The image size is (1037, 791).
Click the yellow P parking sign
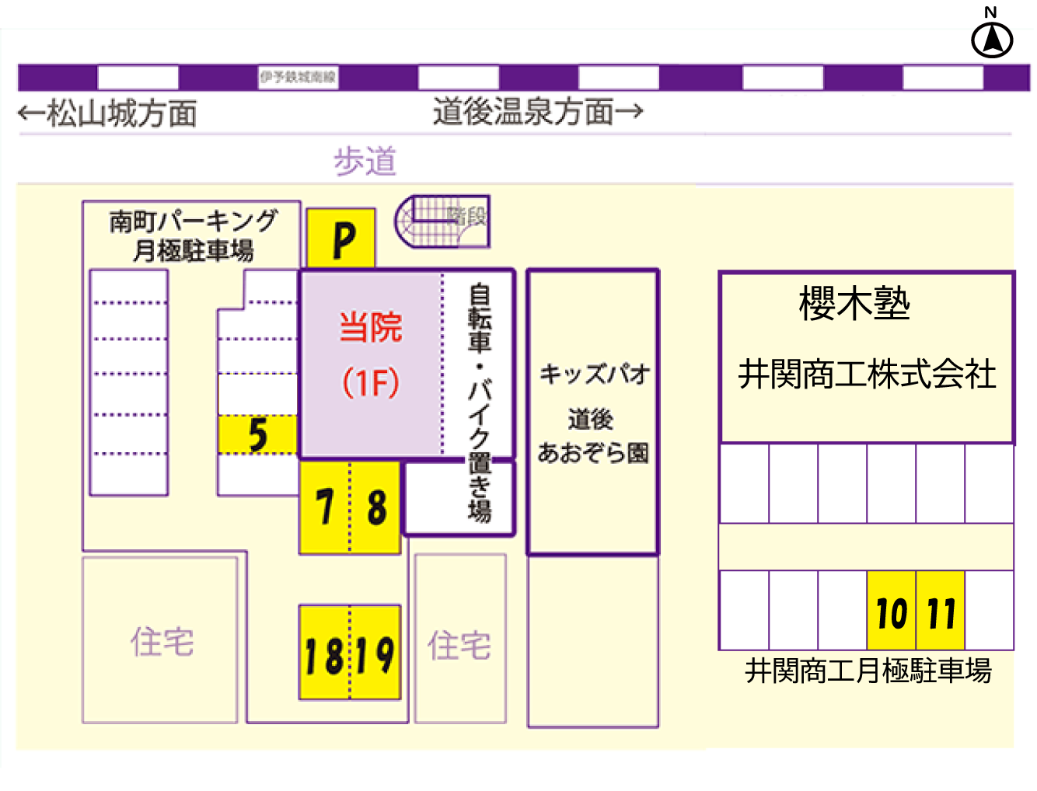341,238
